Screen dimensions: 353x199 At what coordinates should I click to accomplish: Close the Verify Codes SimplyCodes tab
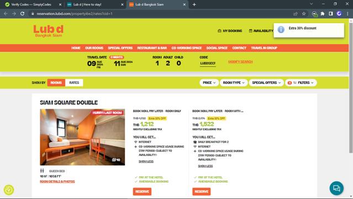[x=60, y=4]
